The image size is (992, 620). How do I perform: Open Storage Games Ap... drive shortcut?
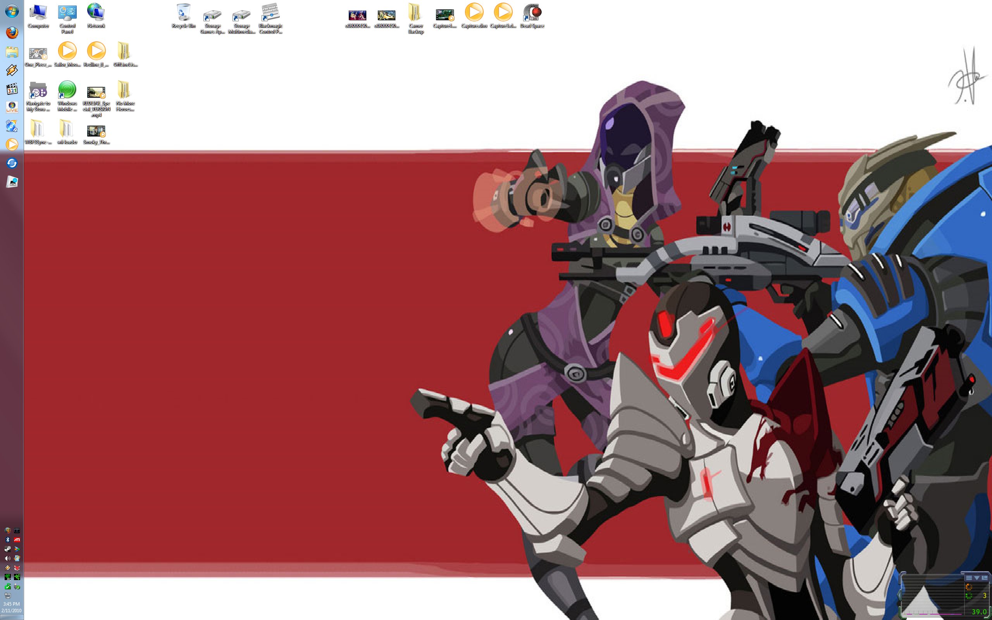click(x=212, y=22)
